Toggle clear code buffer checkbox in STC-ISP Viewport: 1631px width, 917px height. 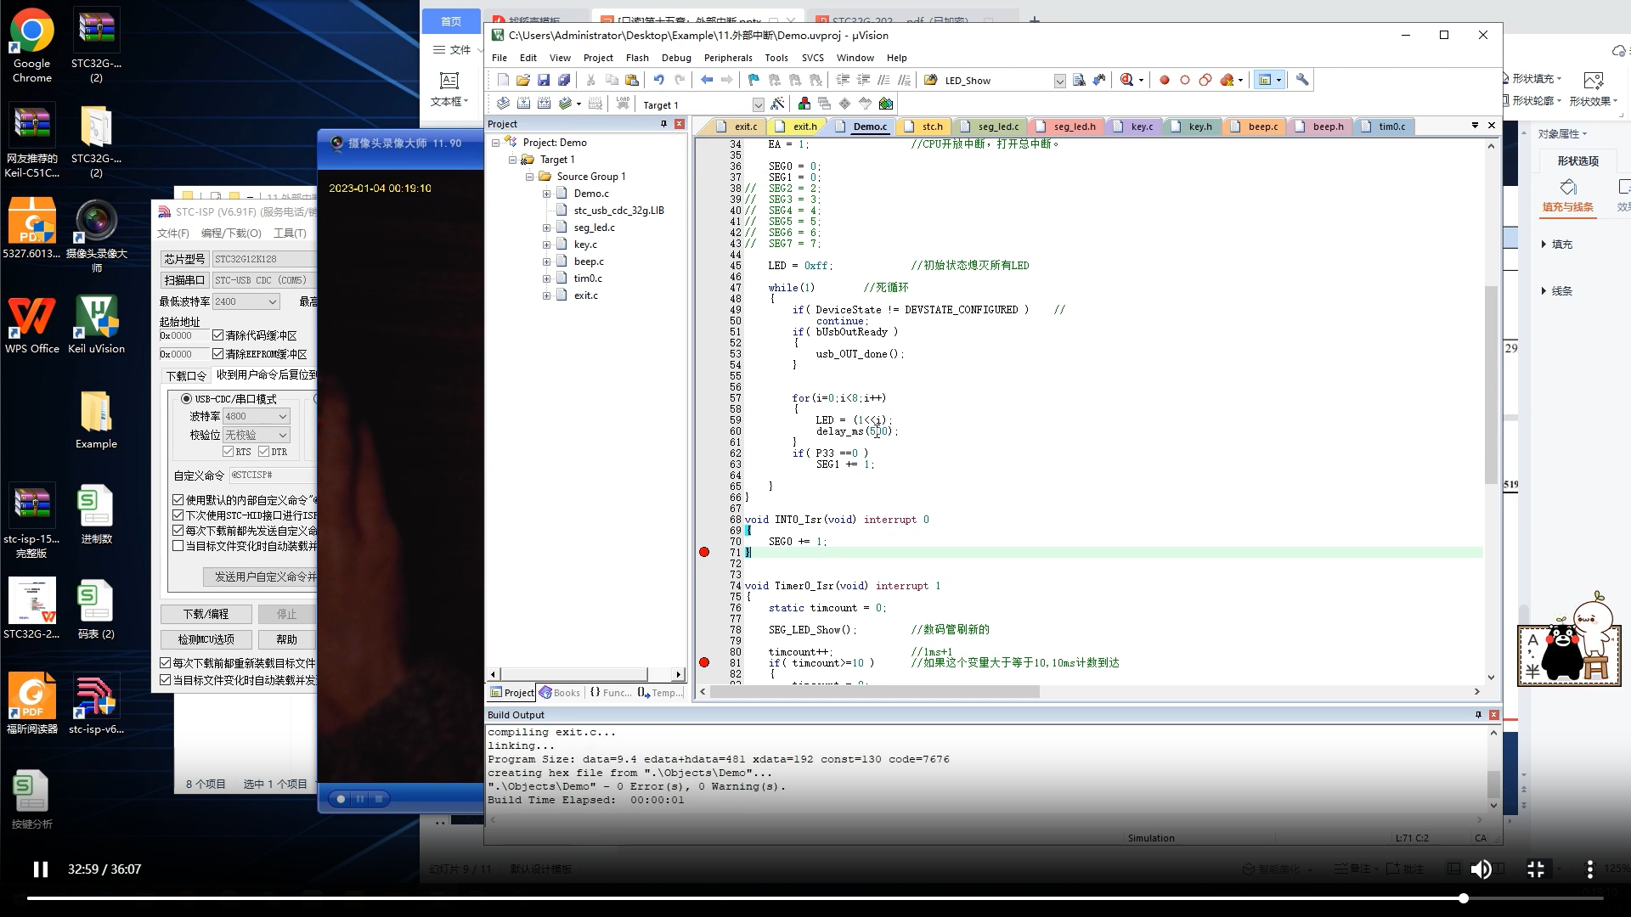tap(218, 335)
